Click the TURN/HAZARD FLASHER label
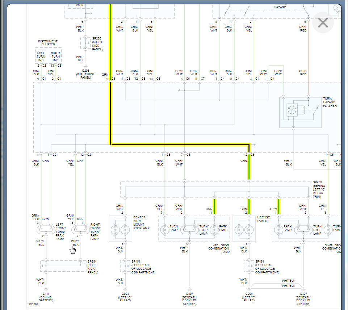 pos(330,102)
